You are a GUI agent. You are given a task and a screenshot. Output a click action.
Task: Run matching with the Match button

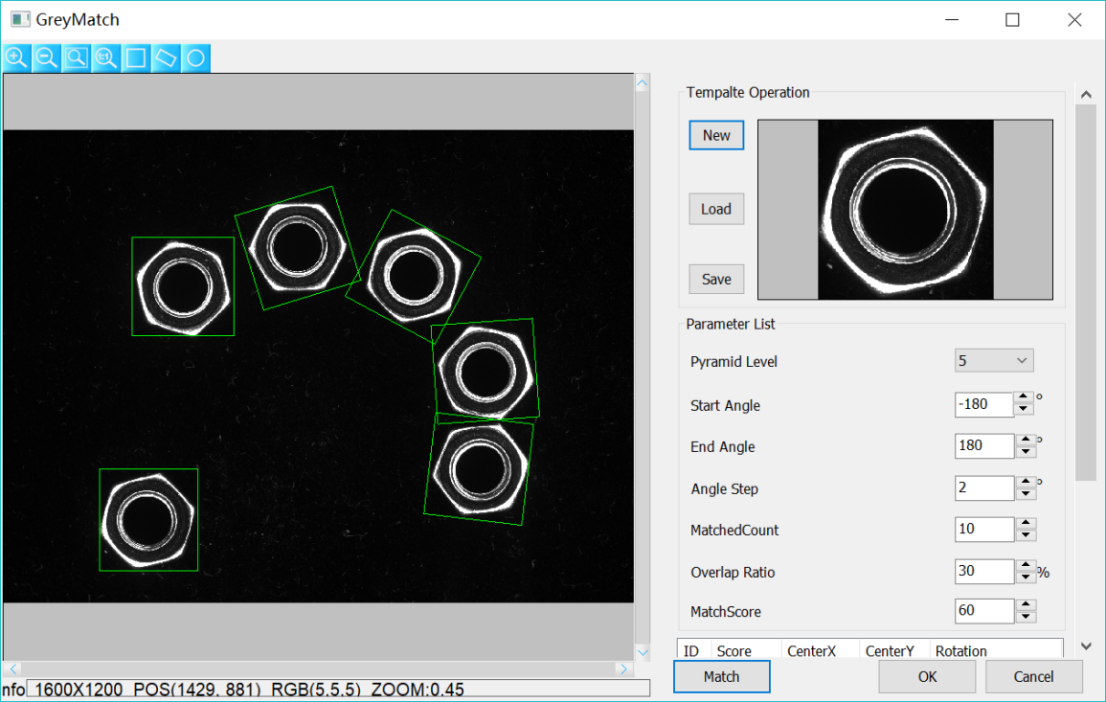tap(721, 676)
